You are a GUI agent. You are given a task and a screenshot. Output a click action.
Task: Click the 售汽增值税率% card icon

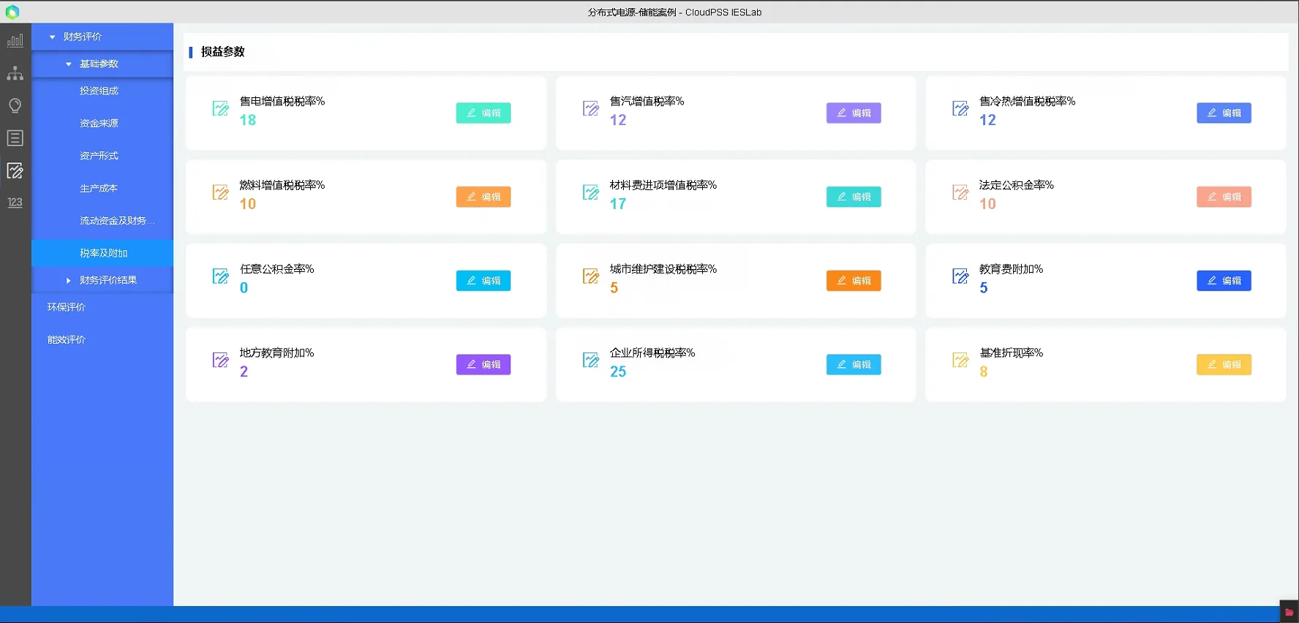click(x=591, y=109)
